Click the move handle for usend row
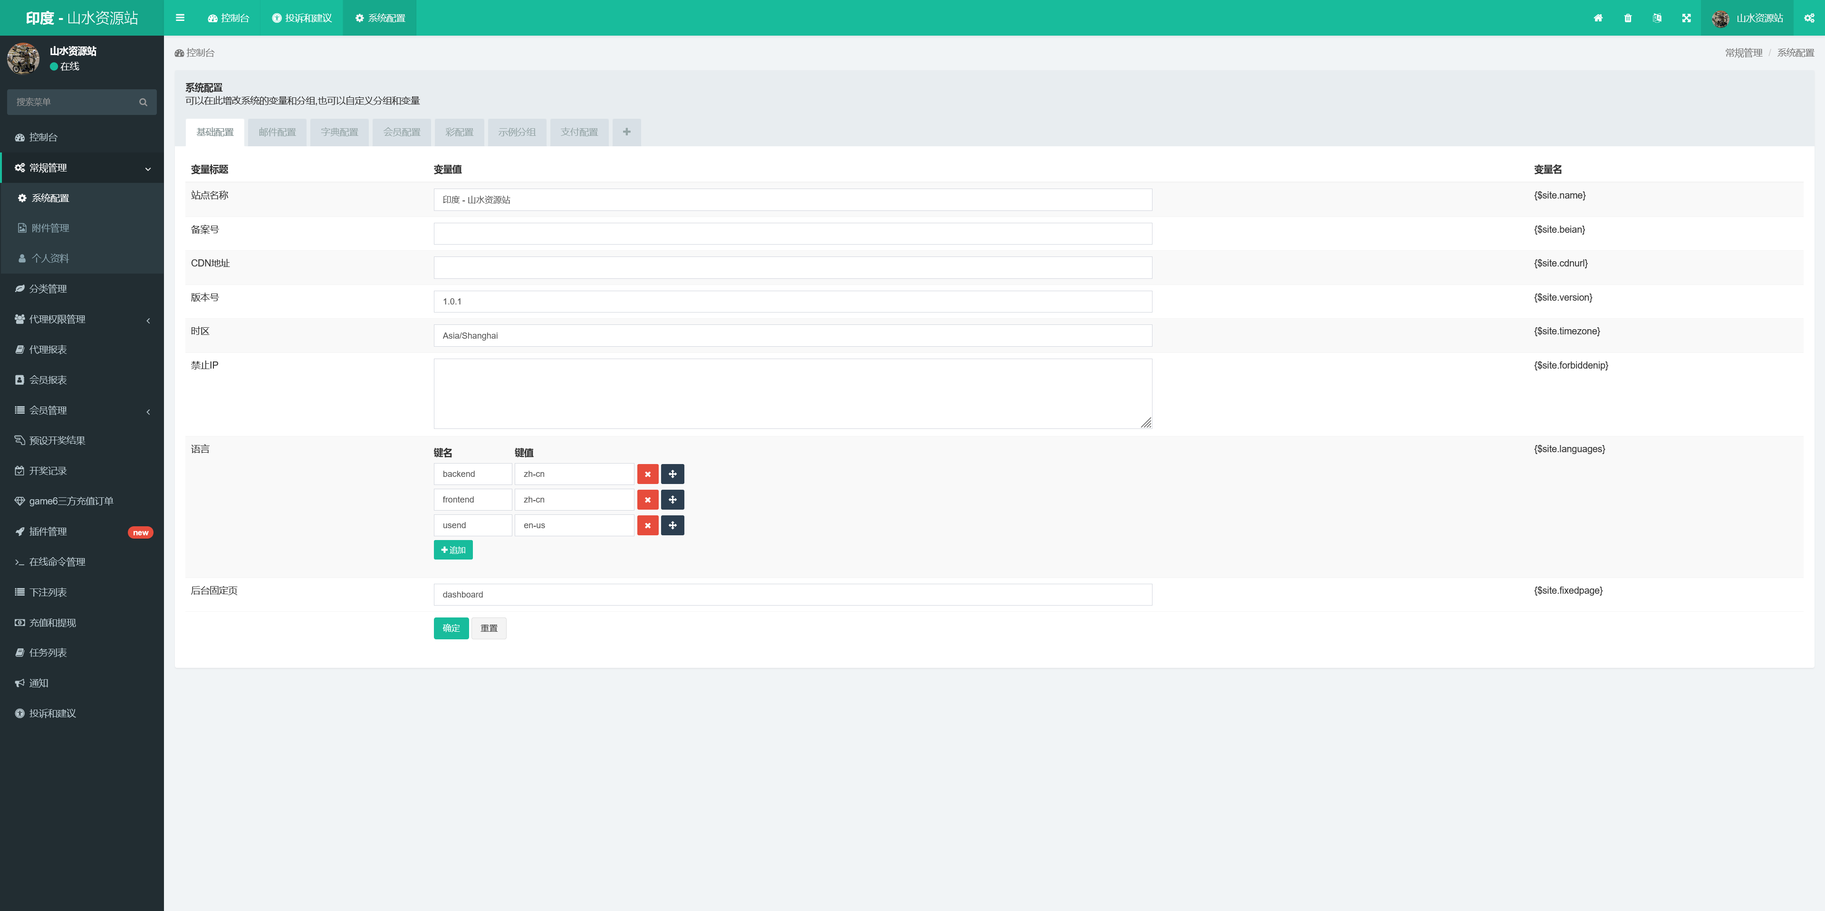 click(672, 525)
